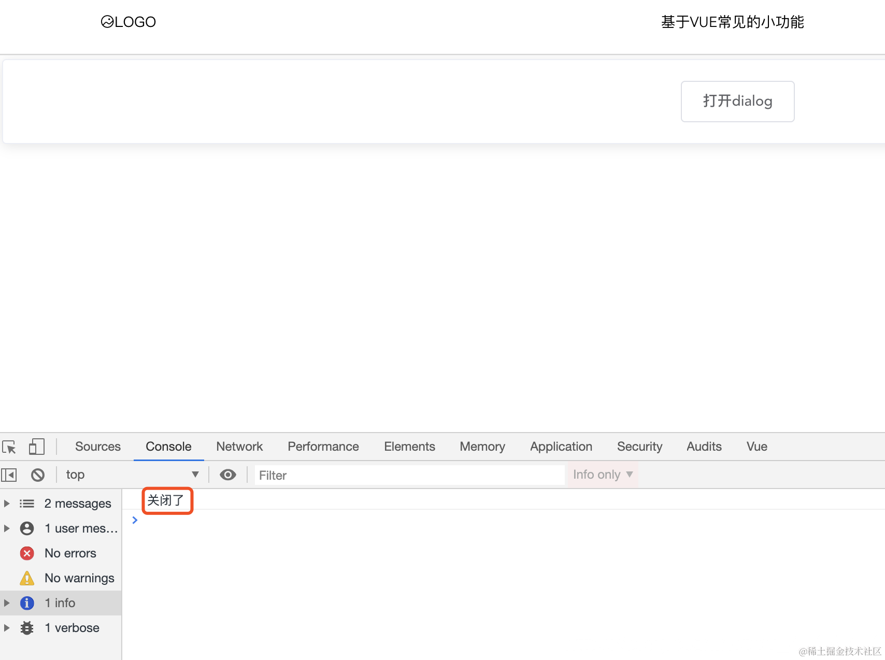Switch to the Elements tab
The width and height of the screenshot is (885, 660).
409,447
